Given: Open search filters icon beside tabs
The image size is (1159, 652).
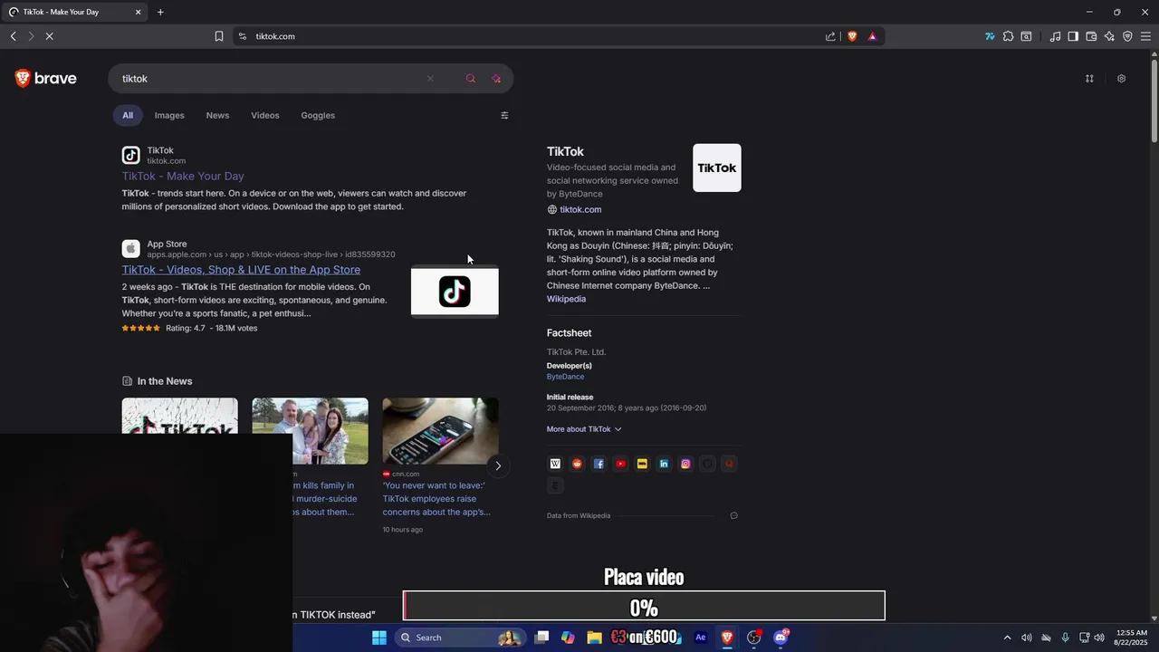Looking at the screenshot, I should click(x=504, y=115).
